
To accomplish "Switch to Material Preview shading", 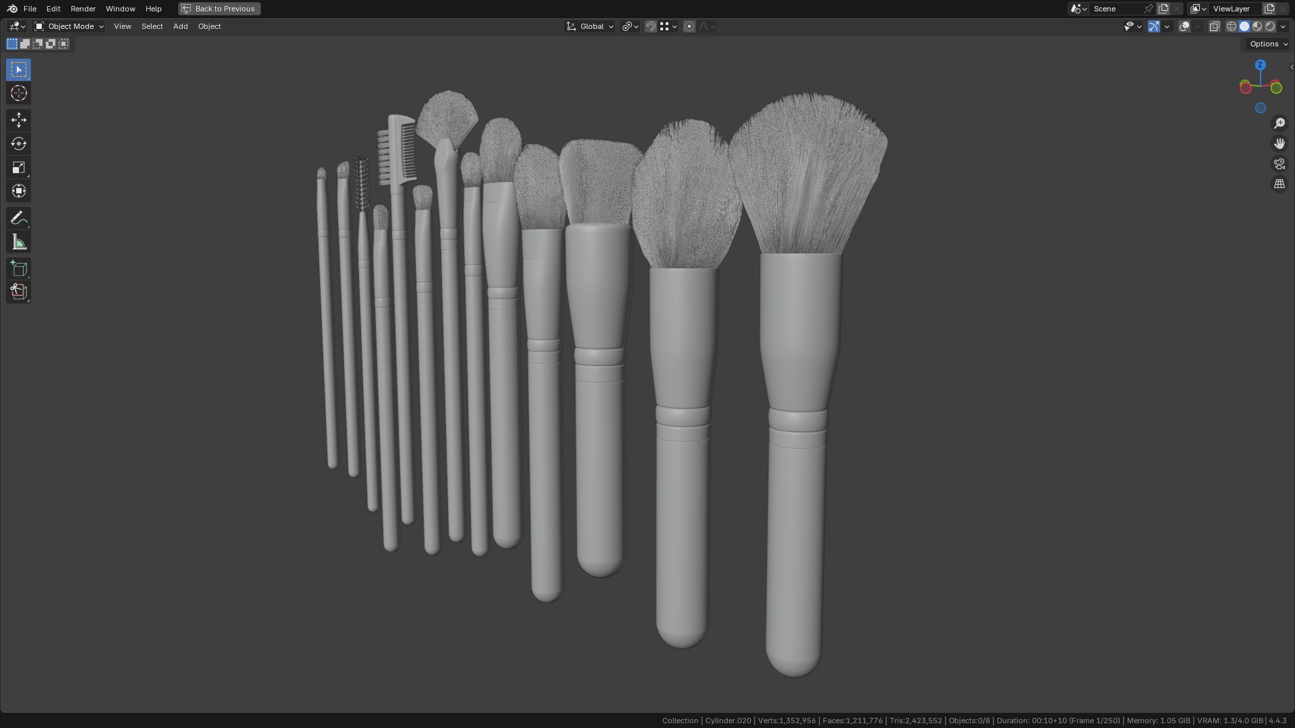I will 1257,26.
